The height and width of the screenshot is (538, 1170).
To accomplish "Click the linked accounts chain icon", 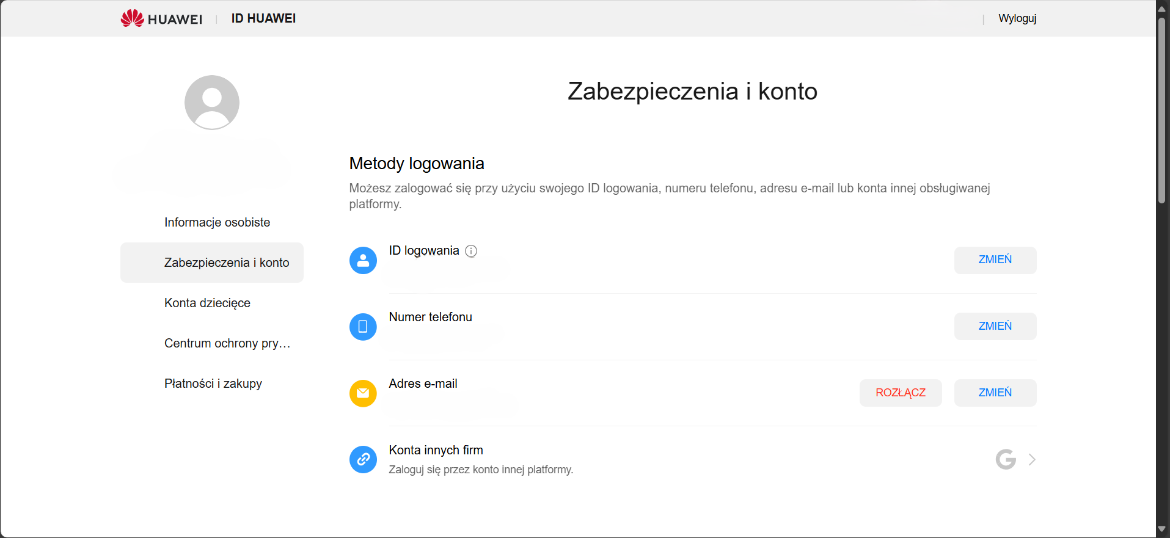I will pos(363,459).
